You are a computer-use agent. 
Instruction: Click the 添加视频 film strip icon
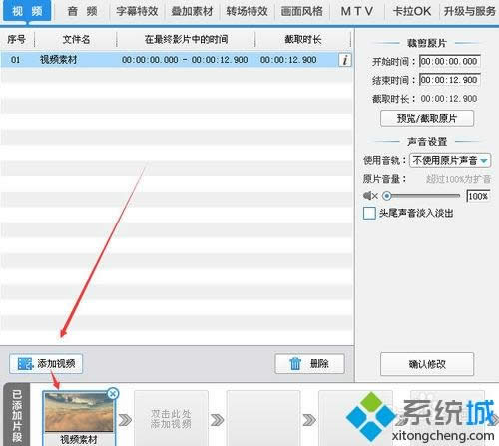26,363
